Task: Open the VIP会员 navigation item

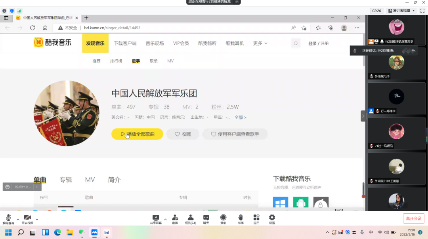Action: click(181, 44)
